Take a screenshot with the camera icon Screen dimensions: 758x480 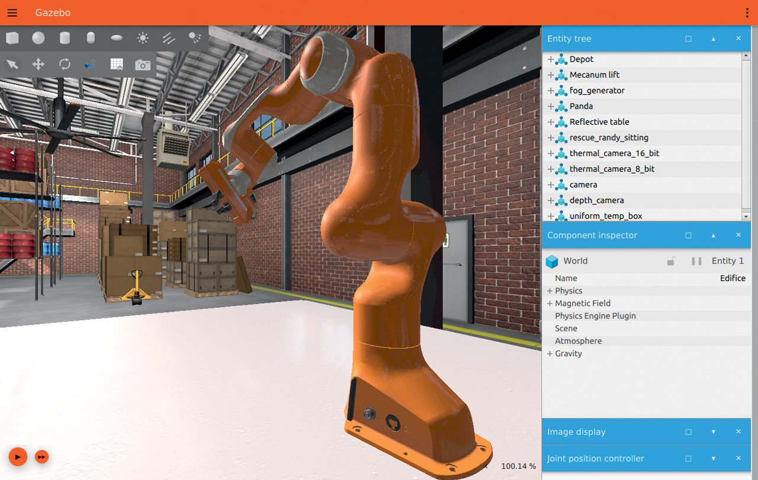143,65
